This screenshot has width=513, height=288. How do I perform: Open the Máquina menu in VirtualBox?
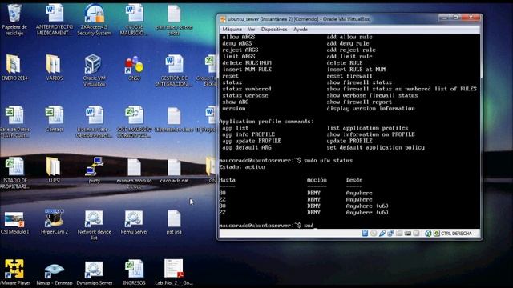[x=232, y=30]
